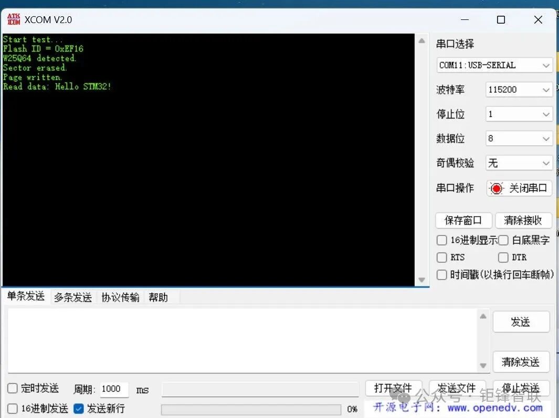559x418 pixels.
Task: Enable the DTR checkbox
Action: (x=503, y=258)
